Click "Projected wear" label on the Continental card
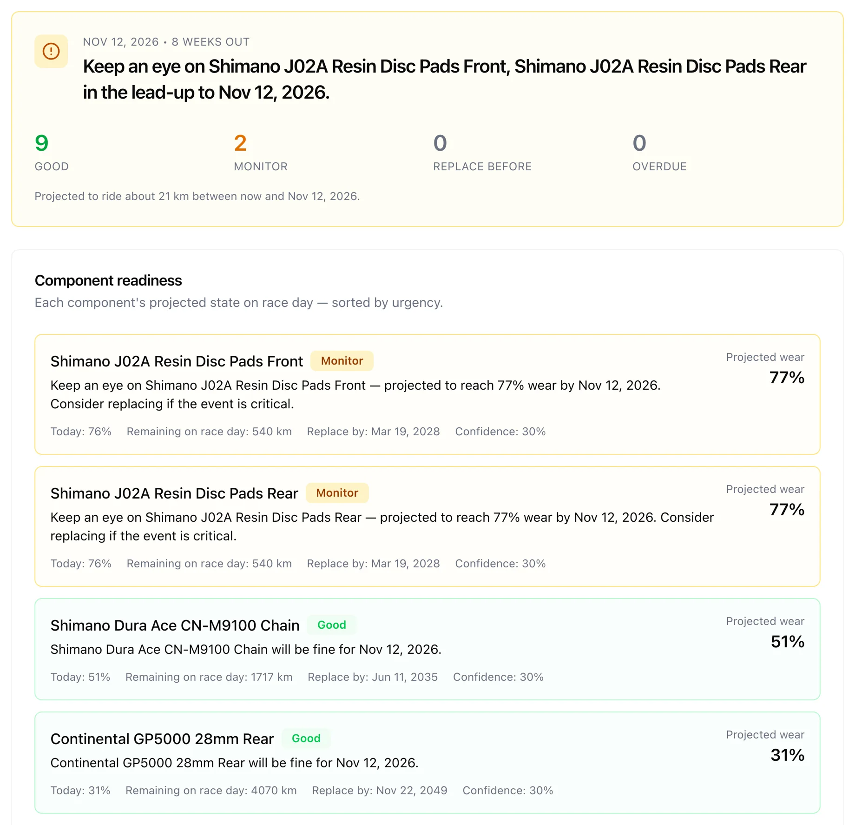The height and width of the screenshot is (825, 855). [765, 735]
